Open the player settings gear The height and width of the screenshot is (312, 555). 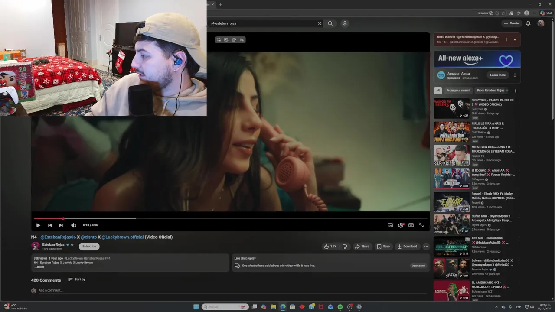coord(401,225)
